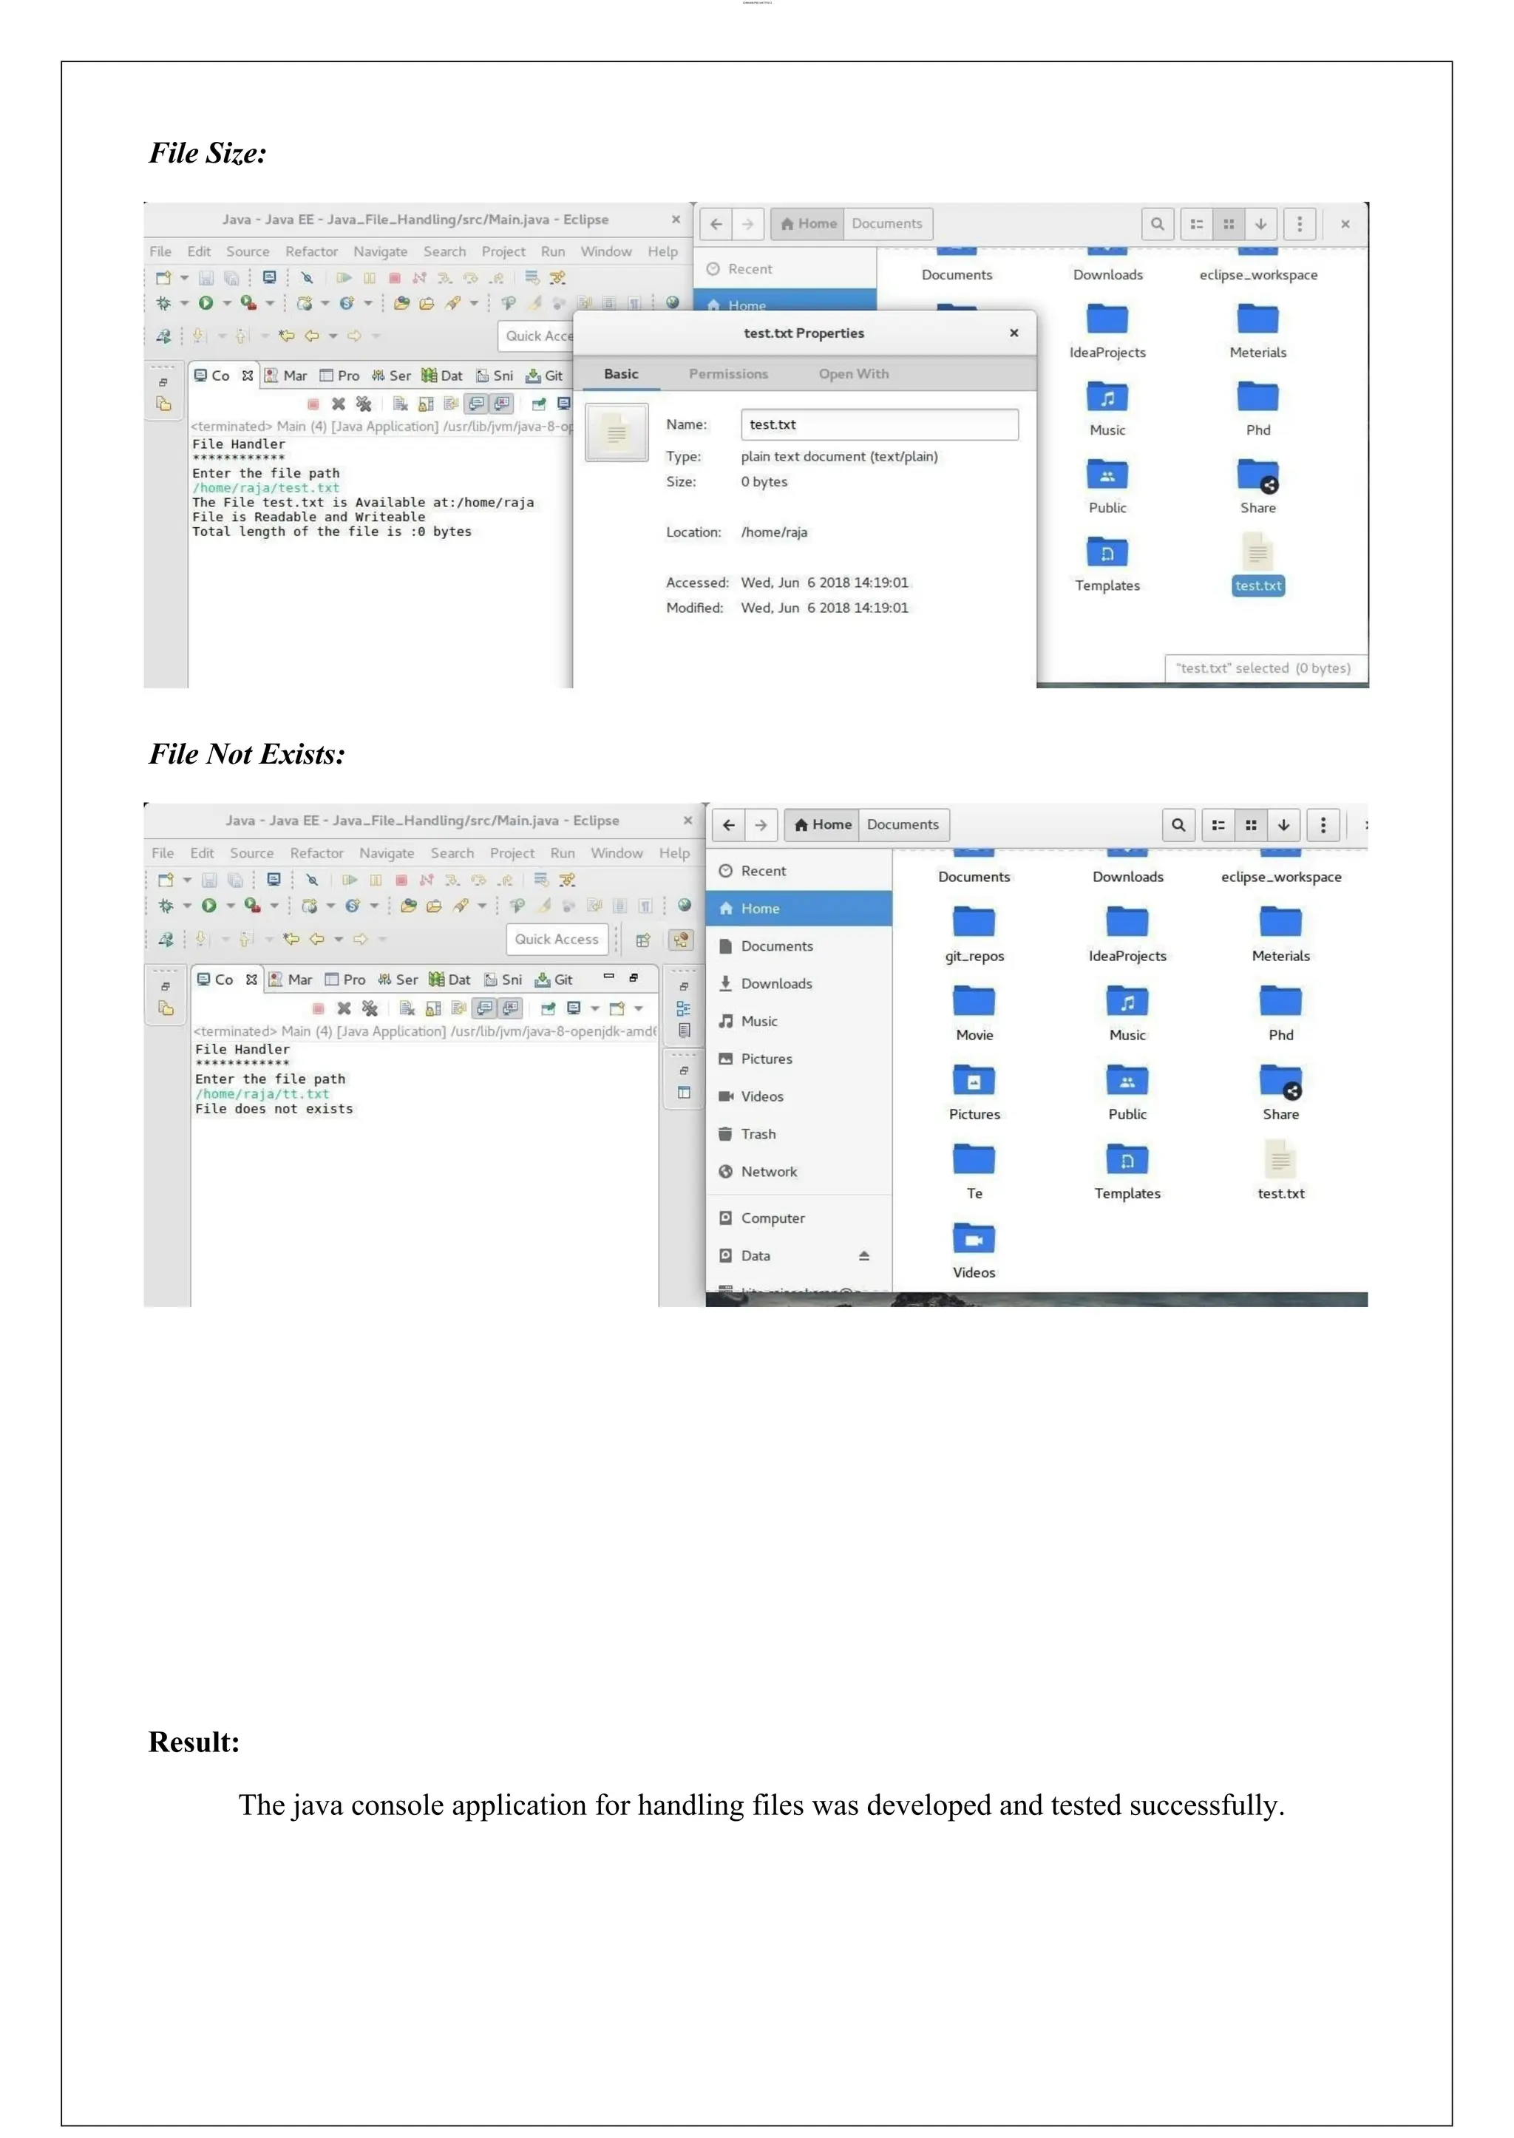The image size is (1514, 2138).
Task: Open view options dropdown in File Size Files
Action: (1260, 224)
